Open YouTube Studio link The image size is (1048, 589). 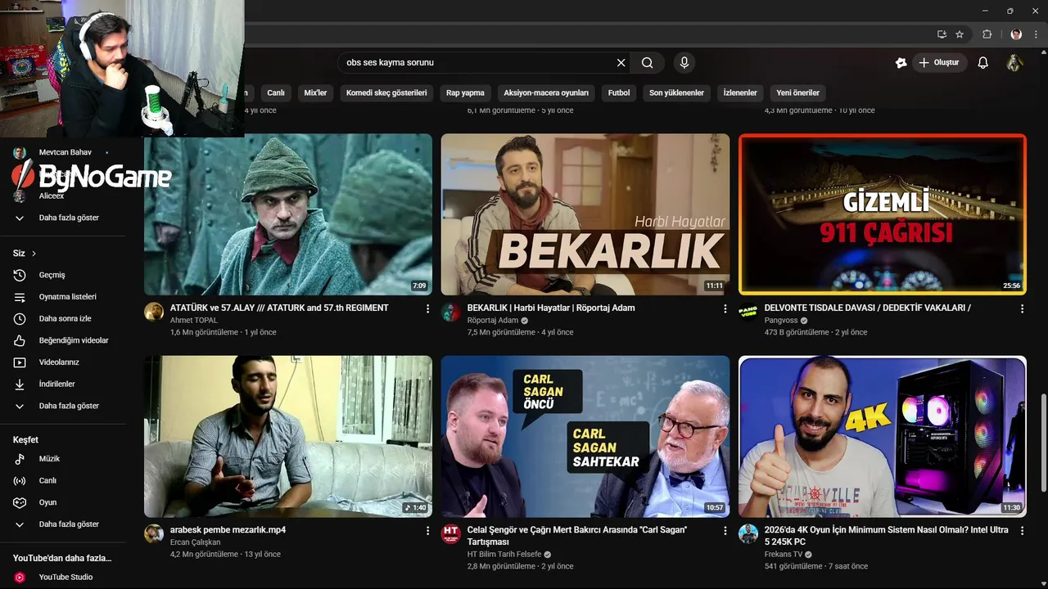(x=65, y=577)
